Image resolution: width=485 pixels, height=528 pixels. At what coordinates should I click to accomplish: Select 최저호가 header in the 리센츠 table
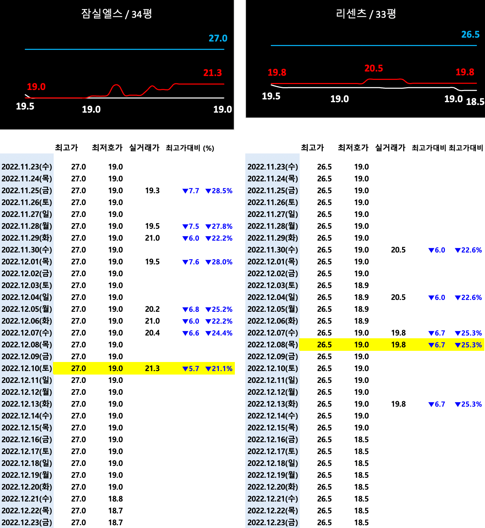(x=353, y=148)
